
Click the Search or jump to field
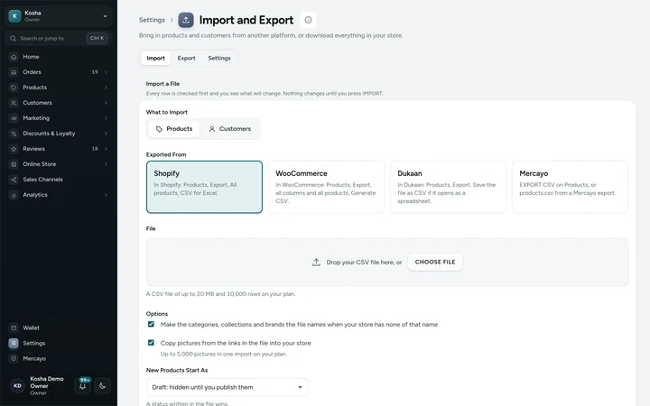59,38
